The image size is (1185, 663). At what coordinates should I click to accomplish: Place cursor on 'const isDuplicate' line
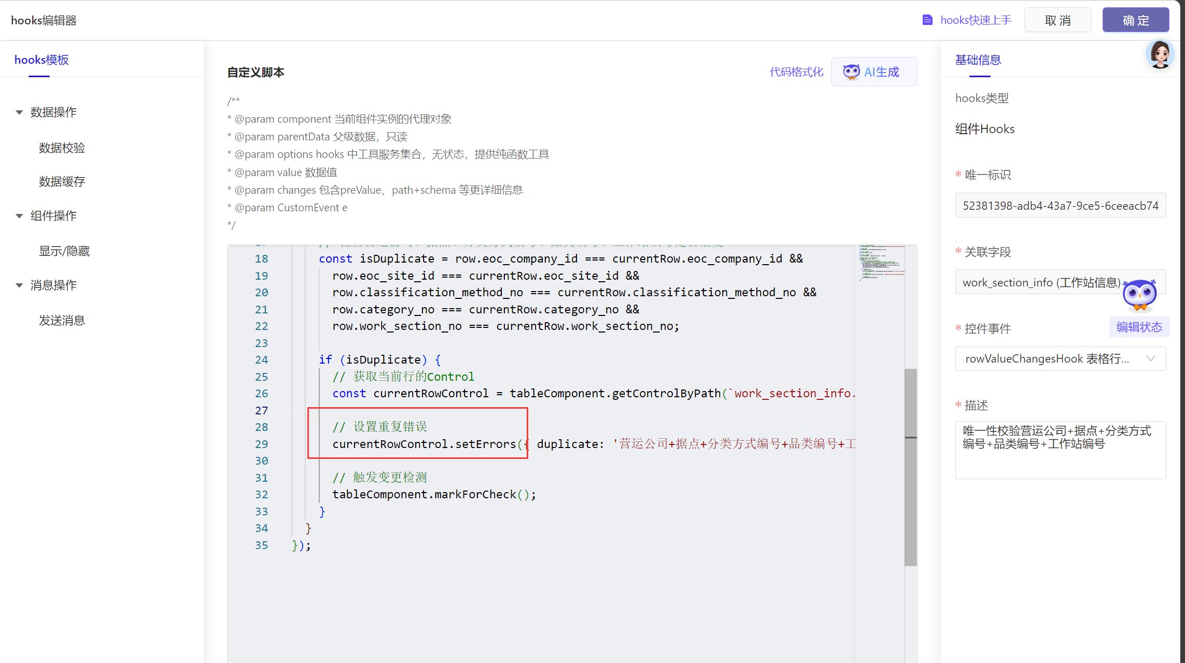tap(561, 259)
